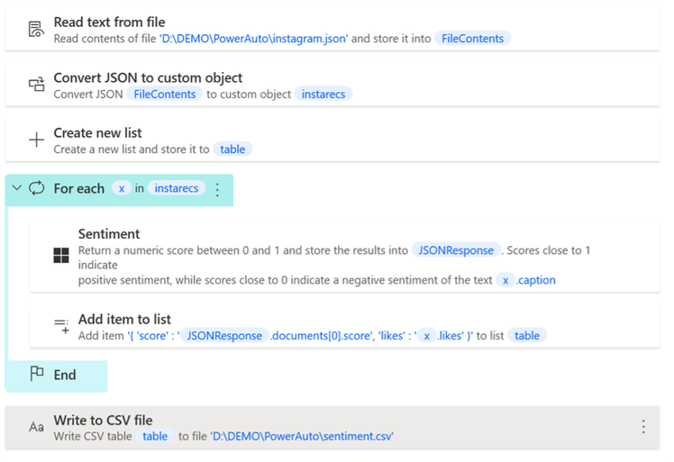This screenshot has width=674, height=462.
Task: Click the Convert JSON action icon
Action: 36,85
